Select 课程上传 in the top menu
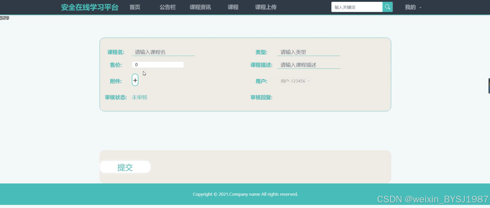 click(266, 7)
